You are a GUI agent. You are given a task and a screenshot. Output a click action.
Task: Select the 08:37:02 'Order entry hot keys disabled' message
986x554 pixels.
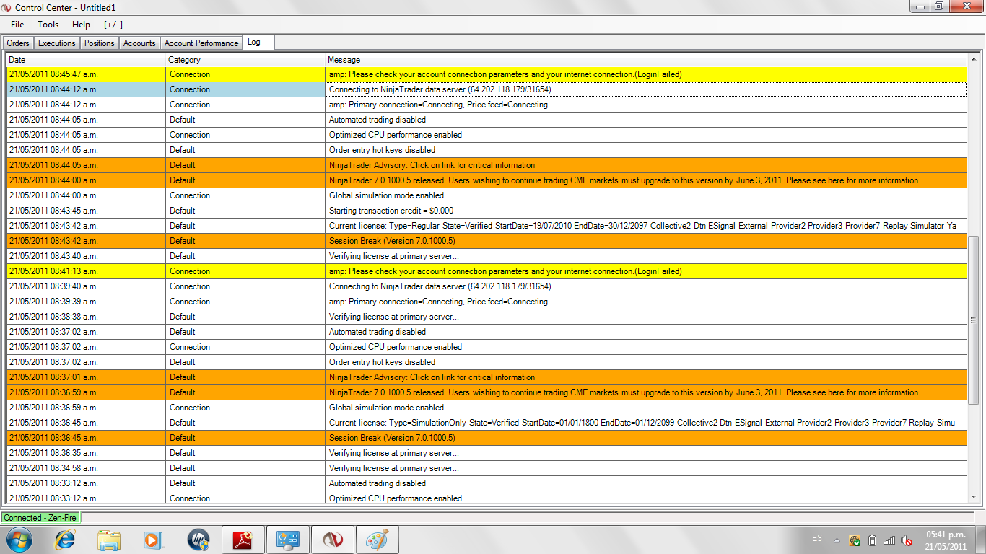pos(646,362)
